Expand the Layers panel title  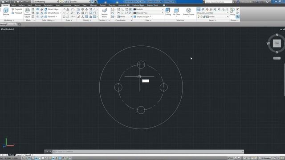212,20
